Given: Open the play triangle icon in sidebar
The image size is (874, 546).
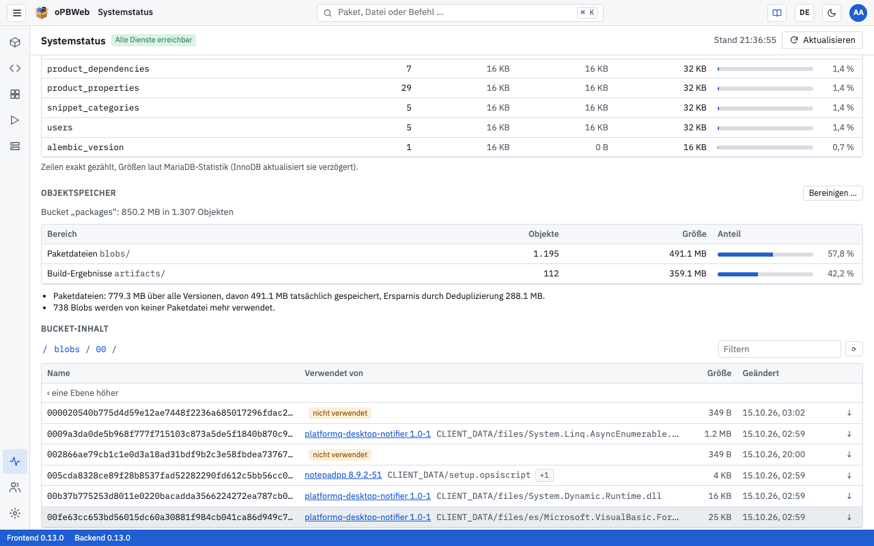Looking at the screenshot, I should pos(15,120).
